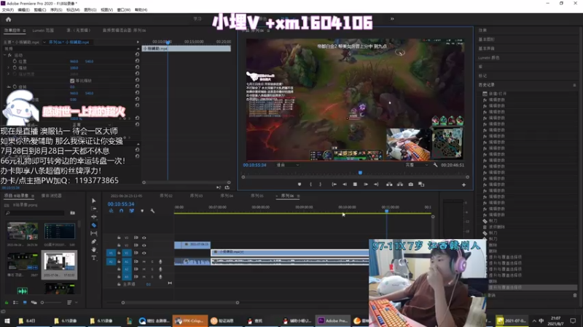Collapse the Motion fx effect group

5,55
